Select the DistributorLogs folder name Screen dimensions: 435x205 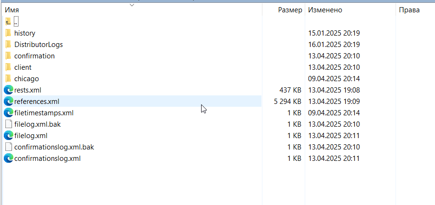pyautogui.click(x=39, y=44)
